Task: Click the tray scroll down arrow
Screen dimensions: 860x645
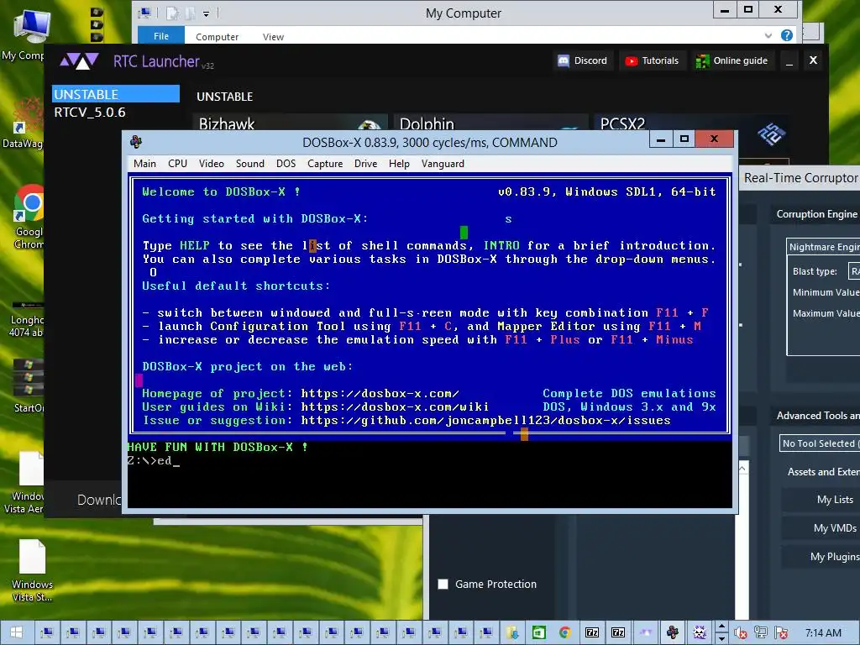Action: pos(721,639)
